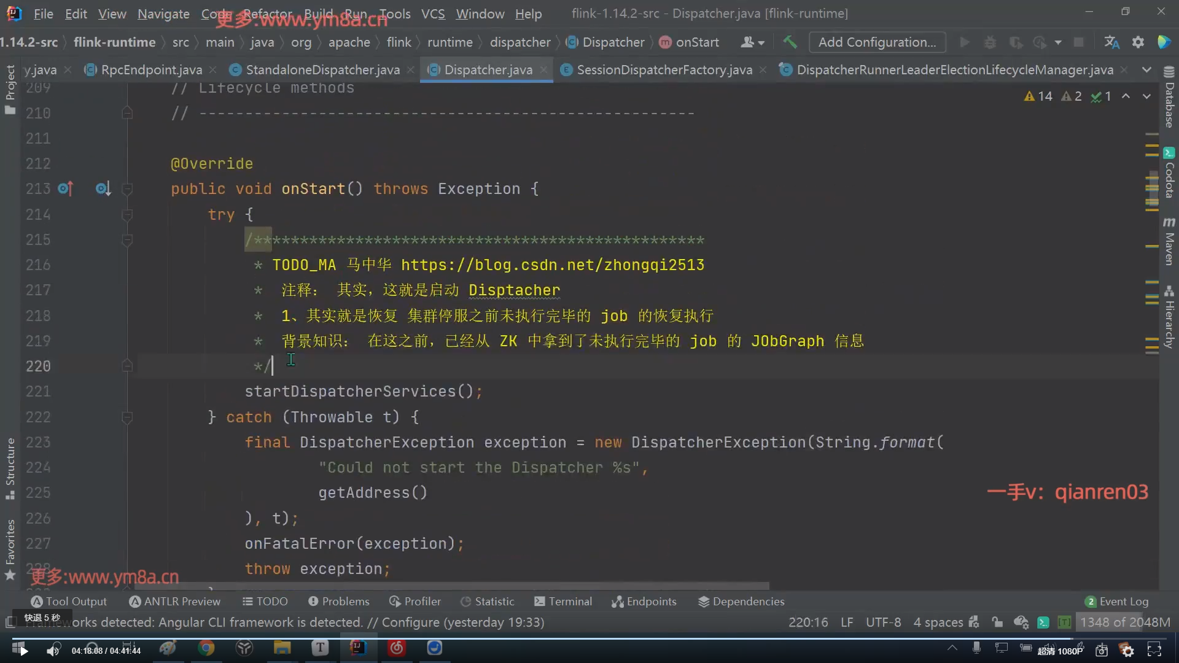The width and height of the screenshot is (1179, 663).
Task: Click the Build project hammer icon
Action: (790, 42)
